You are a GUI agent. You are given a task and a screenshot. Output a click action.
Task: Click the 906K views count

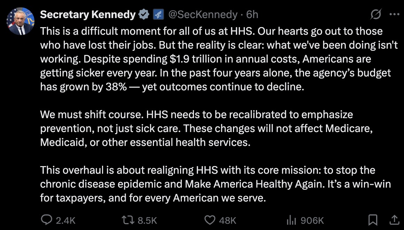click(x=311, y=220)
